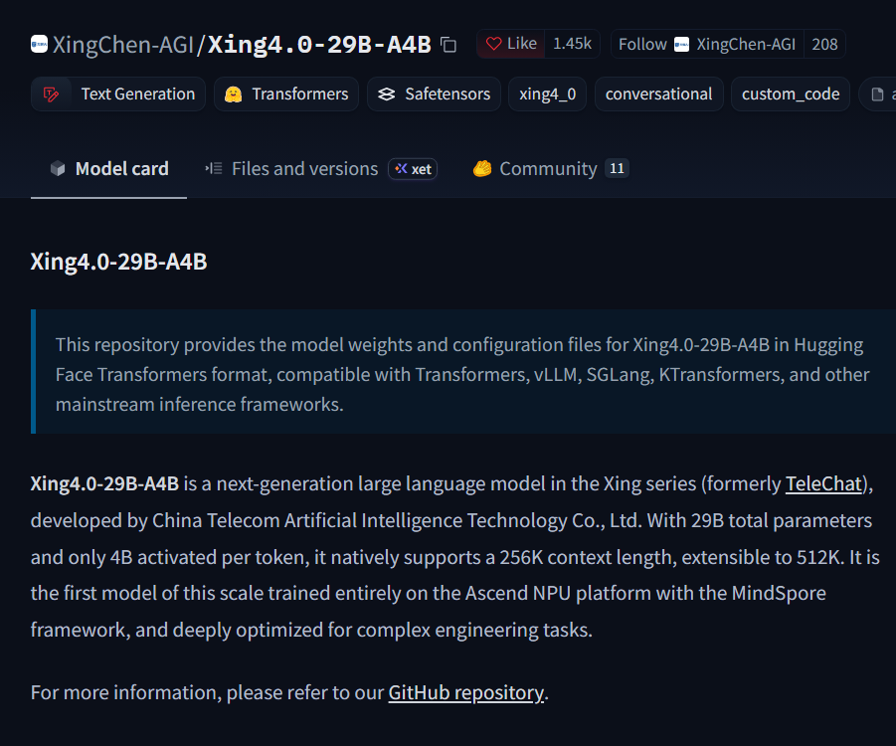Click the XingChen-AGI organization avatar icon

(x=39, y=44)
